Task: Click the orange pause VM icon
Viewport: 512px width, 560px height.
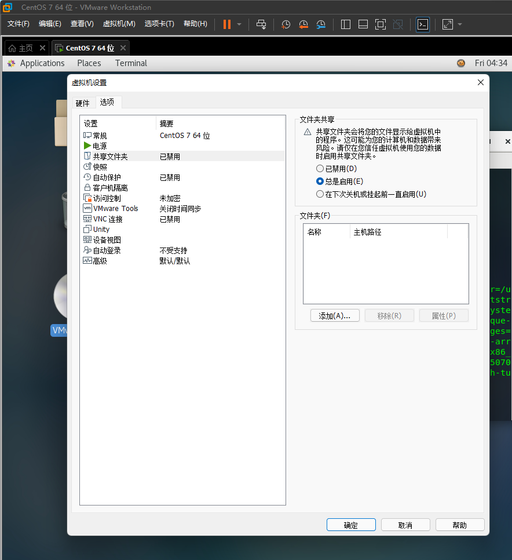Action: tap(227, 24)
